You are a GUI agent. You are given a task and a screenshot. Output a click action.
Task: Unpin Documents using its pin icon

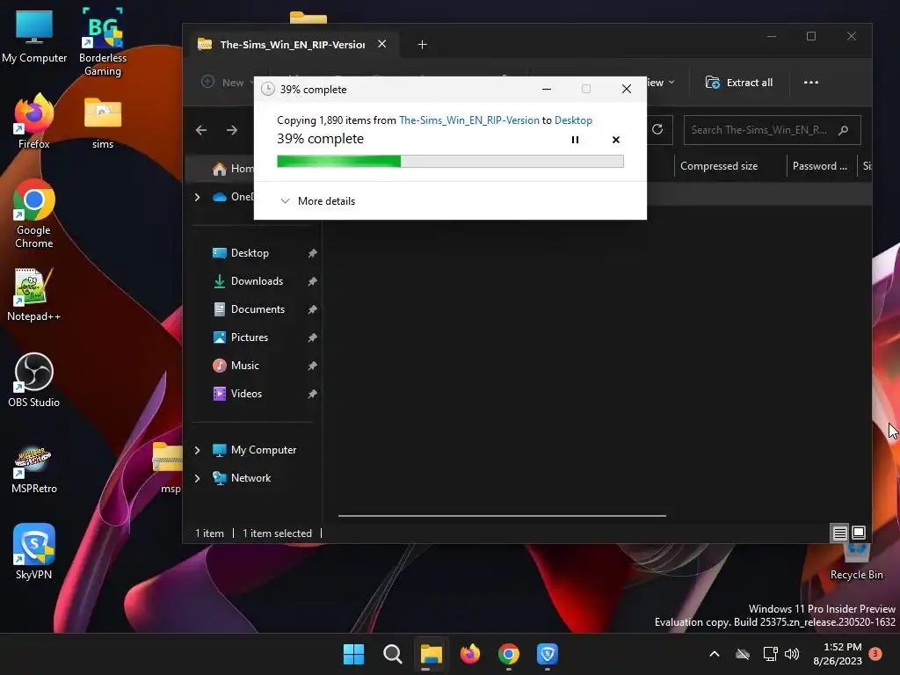tap(312, 309)
